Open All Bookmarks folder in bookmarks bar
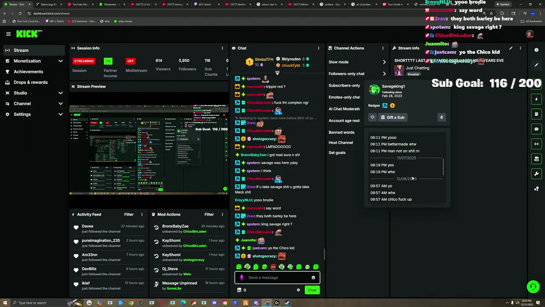This screenshot has width=545, height=307. [x=531, y=21]
